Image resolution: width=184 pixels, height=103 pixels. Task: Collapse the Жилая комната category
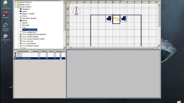[x=15, y=7]
